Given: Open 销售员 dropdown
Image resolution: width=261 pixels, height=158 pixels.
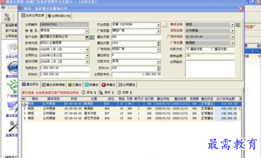Looking at the screenshot, I should [87, 31].
